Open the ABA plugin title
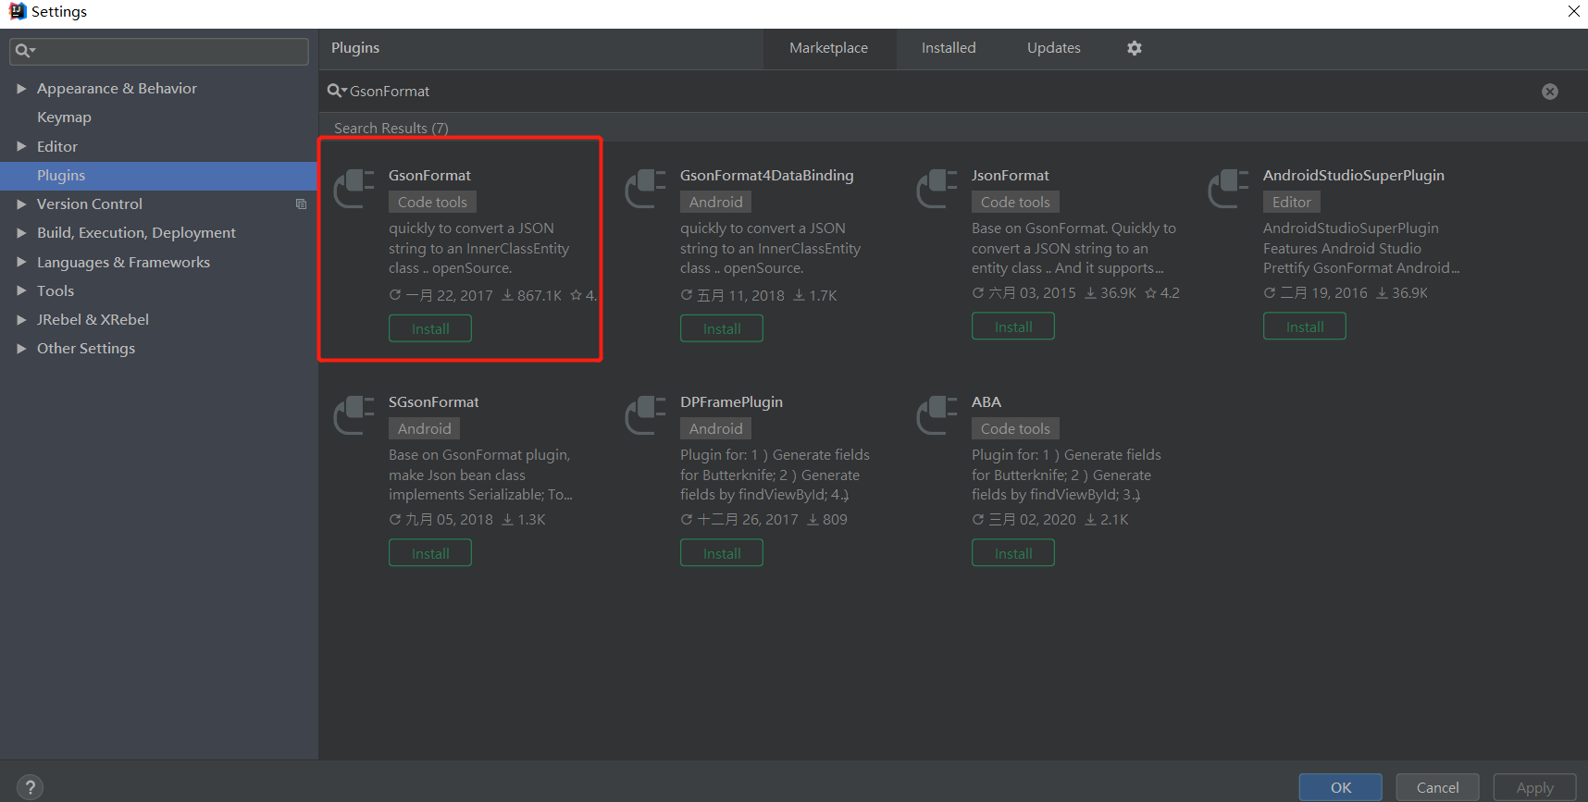Image resolution: width=1588 pixels, height=802 pixels. tap(986, 402)
